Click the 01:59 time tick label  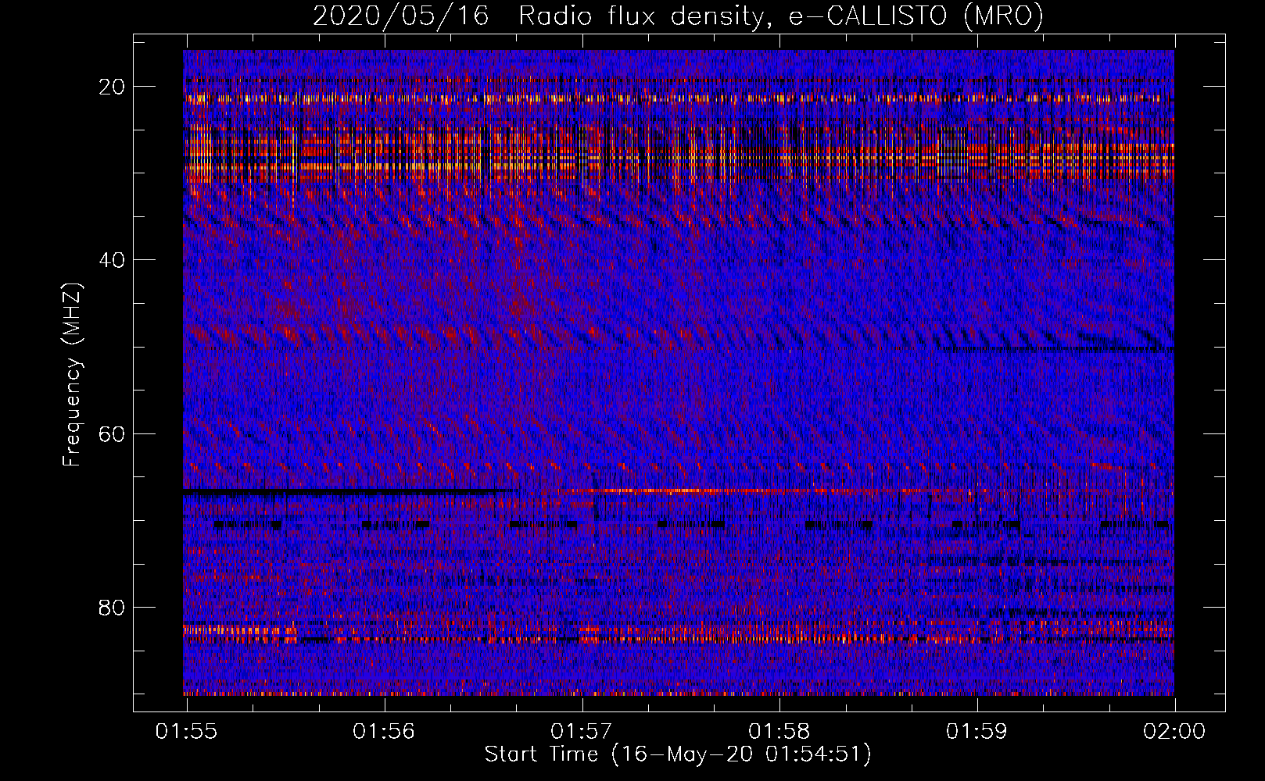point(977,732)
